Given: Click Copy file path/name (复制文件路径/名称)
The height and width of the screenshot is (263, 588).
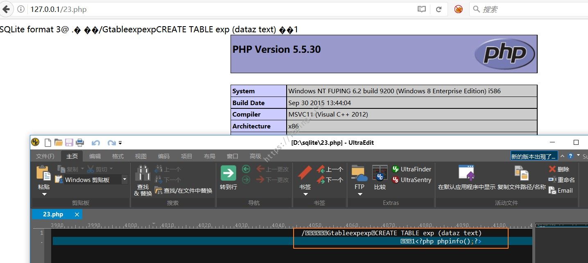Looking at the screenshot, I should tap(521, 173).
